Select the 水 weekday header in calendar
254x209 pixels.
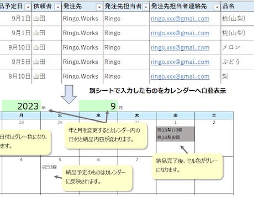(98, 116)
